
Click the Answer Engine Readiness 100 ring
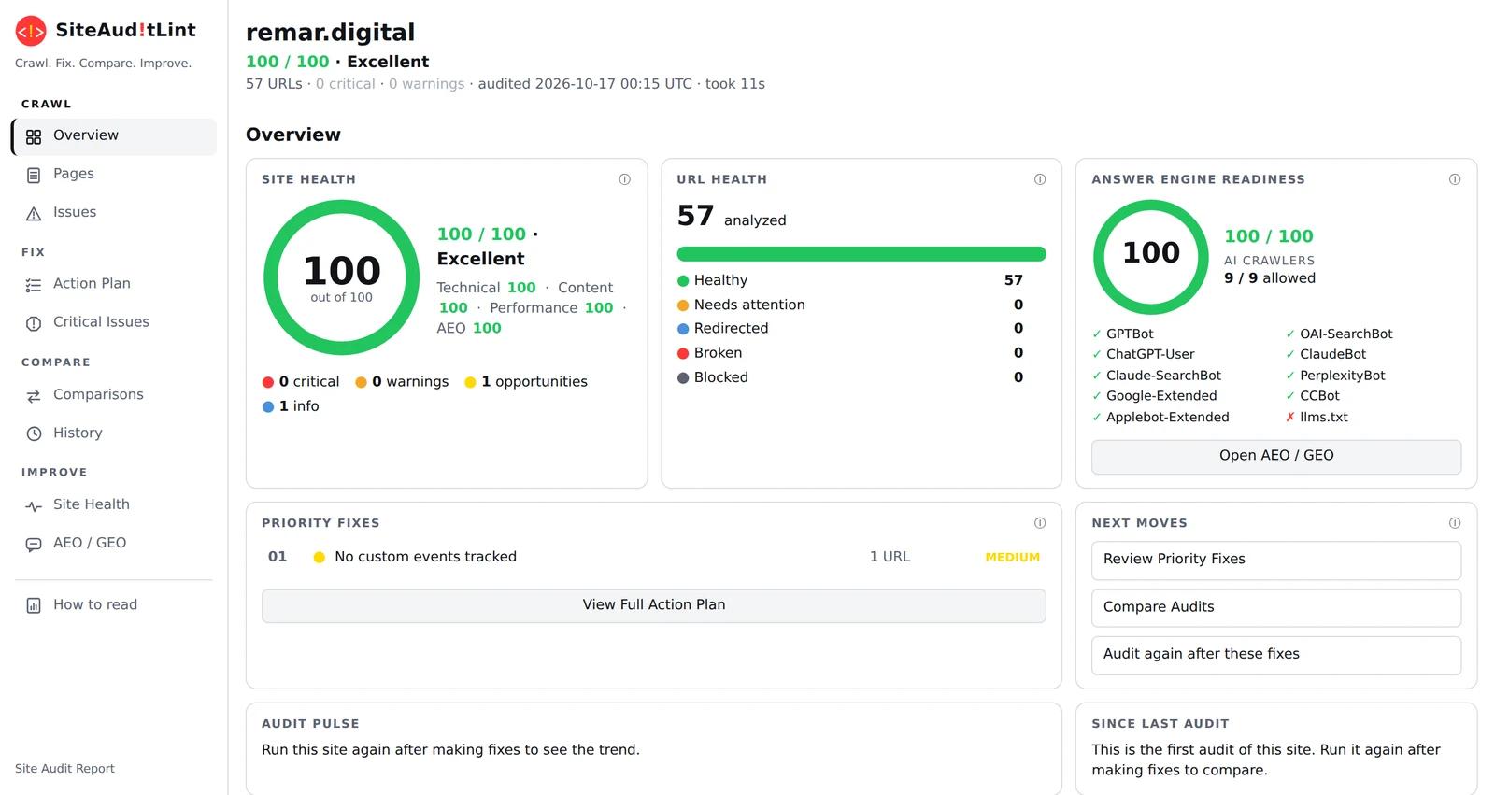tap(1151, 257)
